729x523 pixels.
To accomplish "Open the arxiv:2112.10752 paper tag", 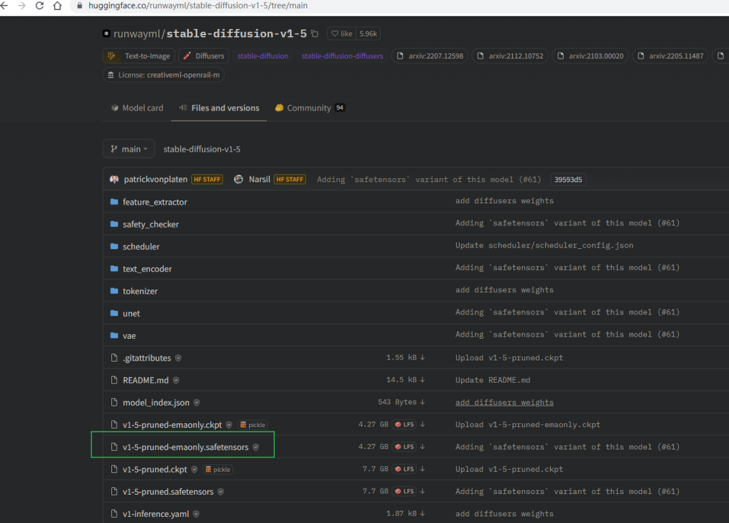I will 510,56.
